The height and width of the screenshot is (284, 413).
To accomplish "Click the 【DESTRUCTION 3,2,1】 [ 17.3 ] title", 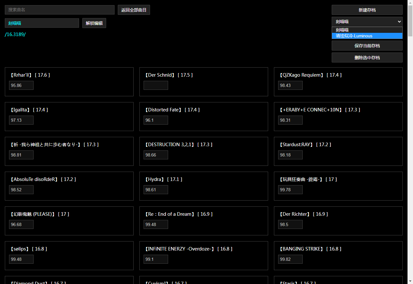I will pyautogui.click(x=178, y=145).
